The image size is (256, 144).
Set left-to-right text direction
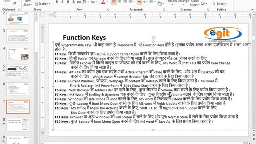coord(139,2)
